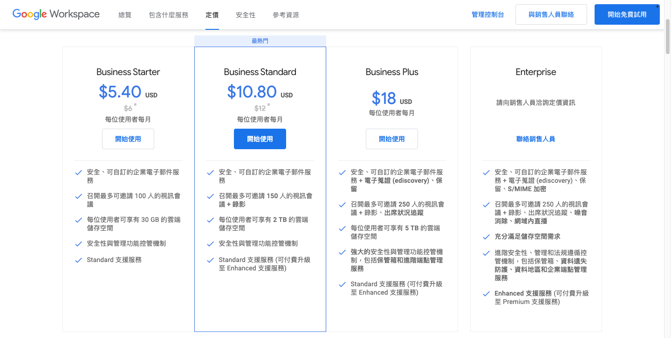Image resolution: width=671 pixels, height=338 pixels.
Task: Click checkmark beside 充分滿足儲存空間需求
Action: tap(486, 237)
